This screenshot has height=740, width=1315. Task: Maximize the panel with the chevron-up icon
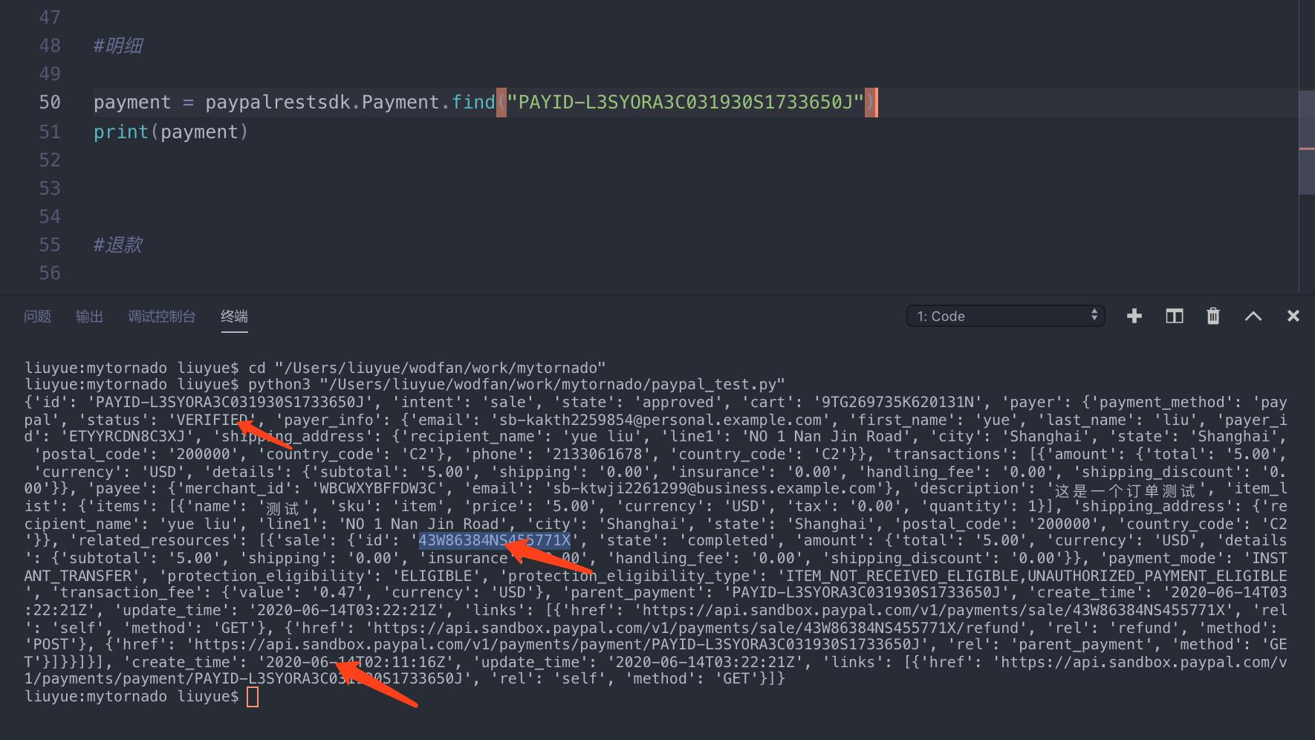click(1253, 316)
